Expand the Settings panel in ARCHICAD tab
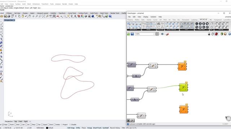 221,30
